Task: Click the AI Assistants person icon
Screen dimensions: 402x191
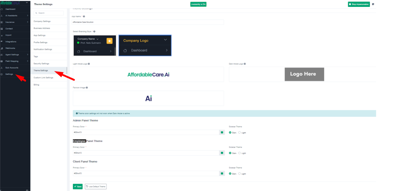Action: (x=2, y=16)
